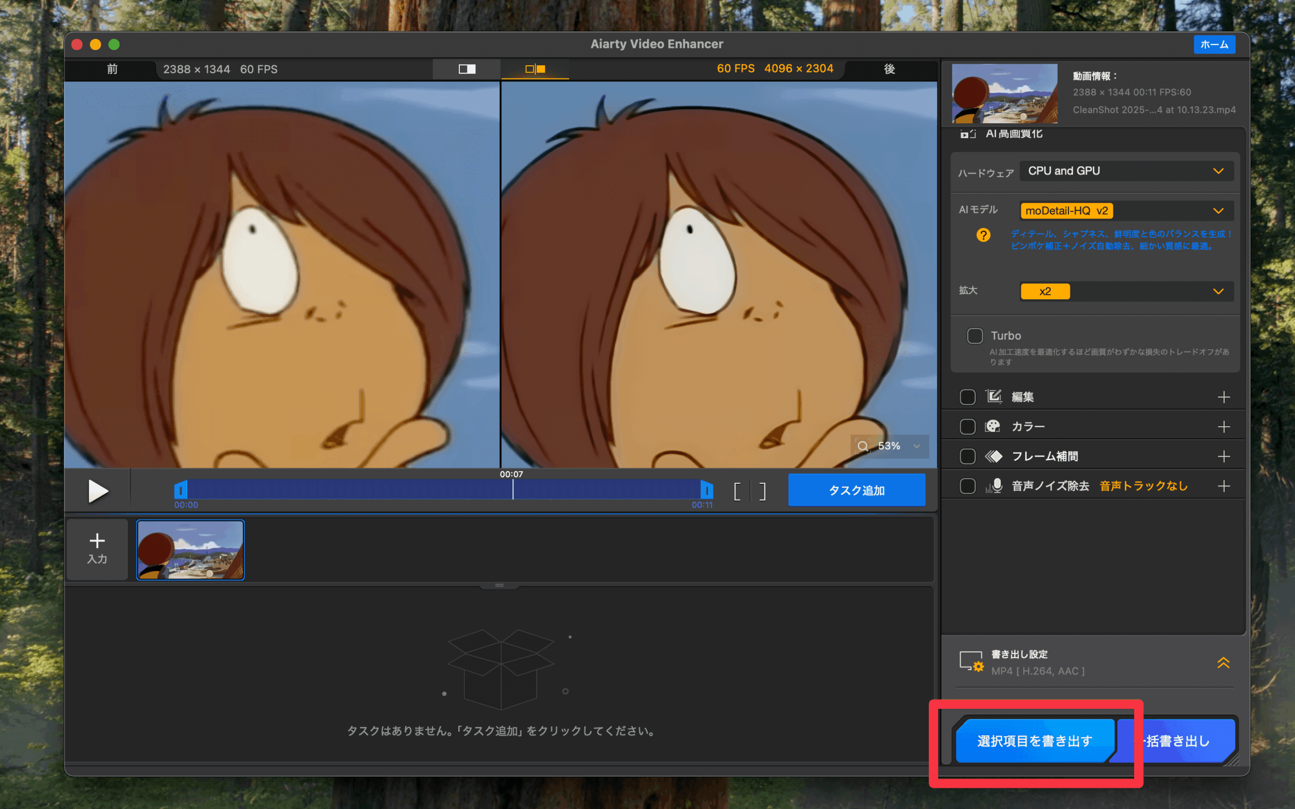Click the timeline playhead at 00:07

[x=512, y=489]
